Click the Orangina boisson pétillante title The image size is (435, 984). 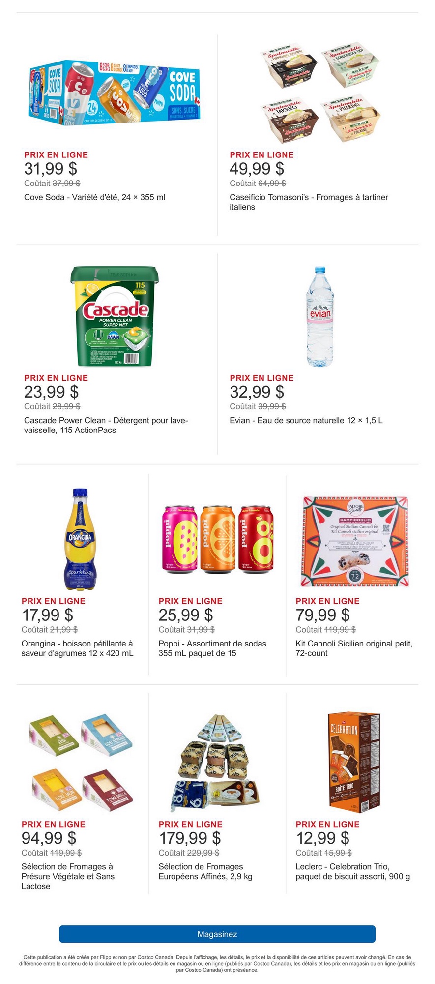(77, 648)
